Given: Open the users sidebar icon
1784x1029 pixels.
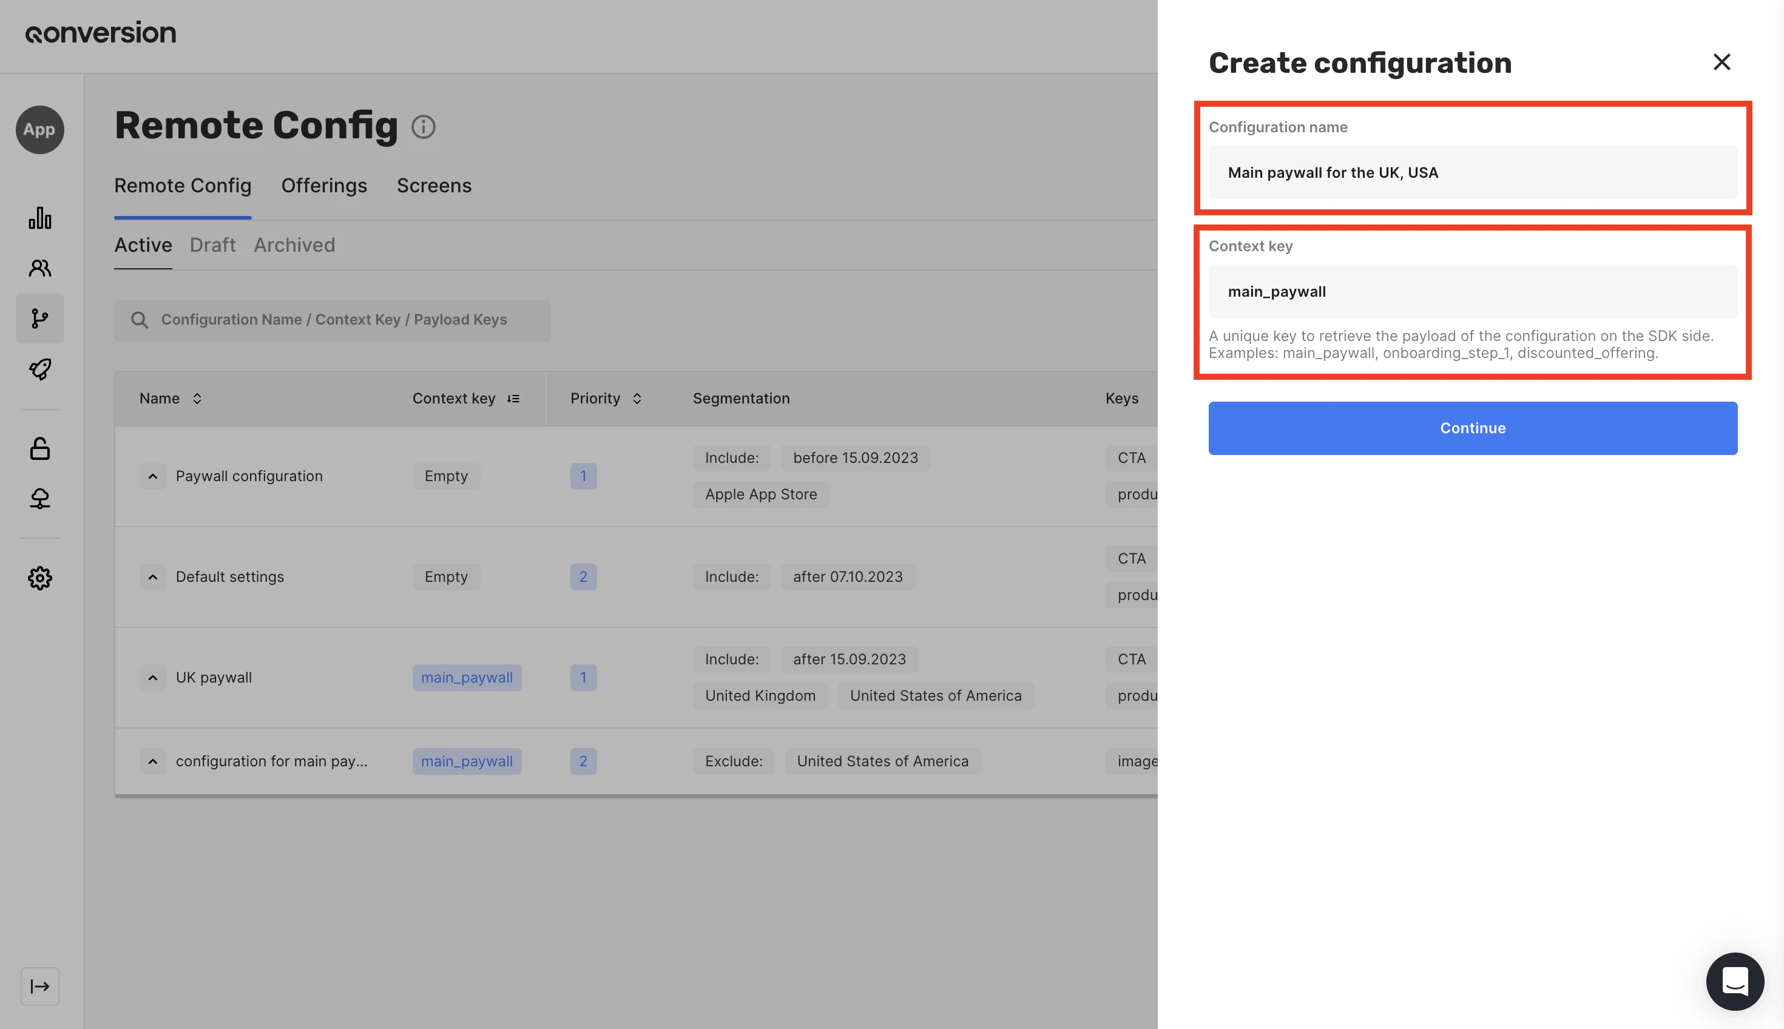Looking at the screenshot, I should (x=39, y=268).
